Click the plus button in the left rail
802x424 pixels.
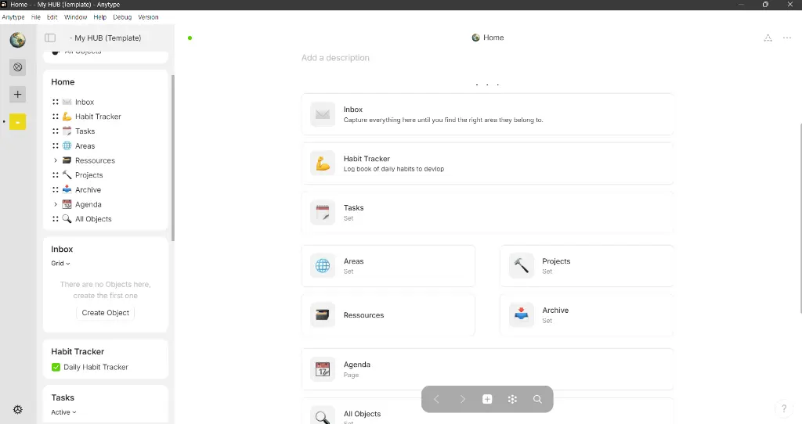tap(18, 95)
